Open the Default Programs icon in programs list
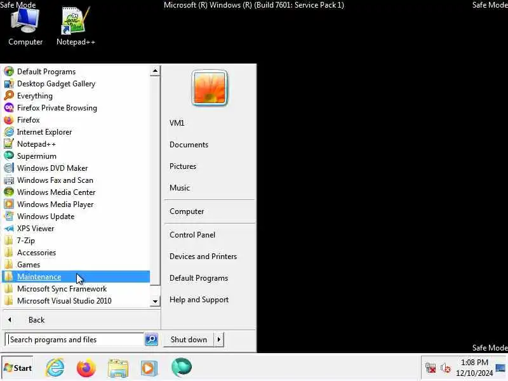 pos(9,71)
